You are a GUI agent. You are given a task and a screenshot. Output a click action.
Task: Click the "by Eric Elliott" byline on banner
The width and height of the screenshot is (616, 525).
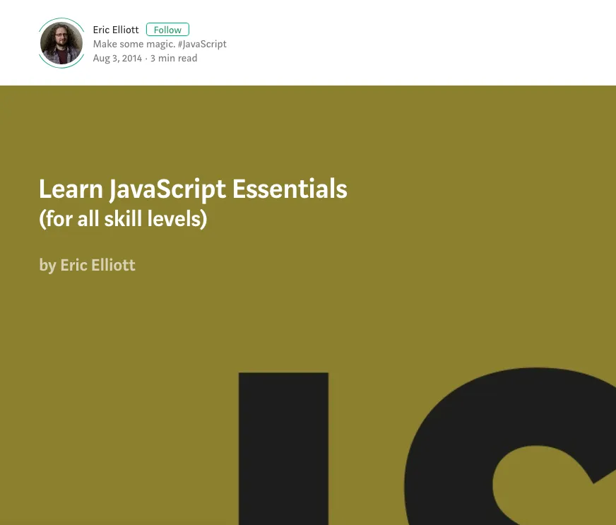(87, 266)
